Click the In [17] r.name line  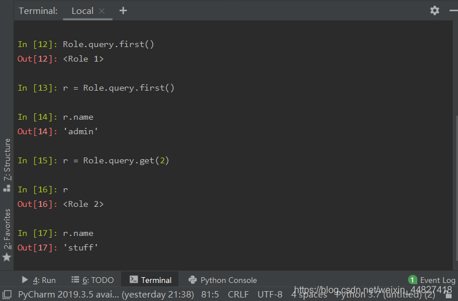coord(55,233)
